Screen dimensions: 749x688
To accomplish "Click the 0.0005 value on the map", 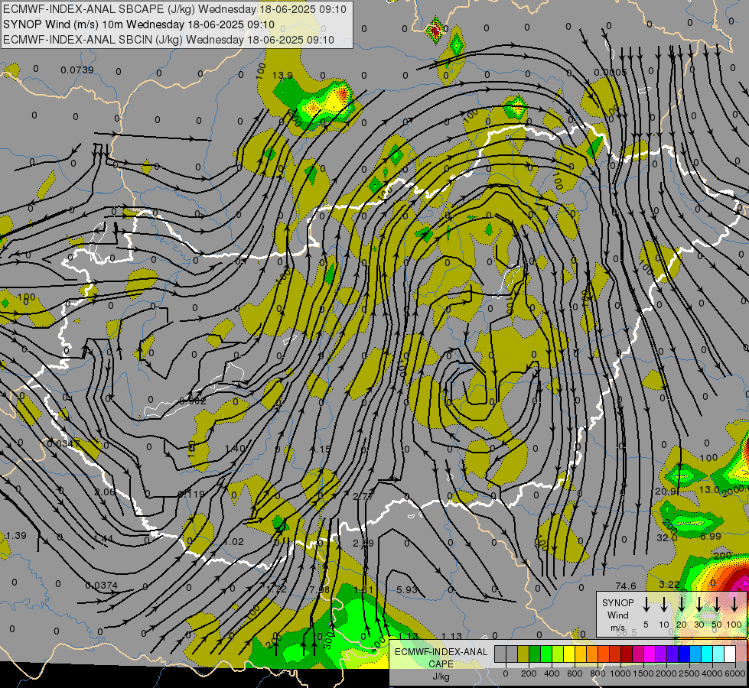I will coord(610,72).
